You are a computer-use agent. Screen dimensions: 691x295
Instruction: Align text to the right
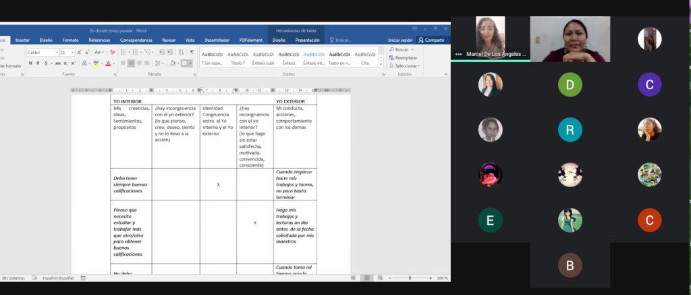coord(139,63)
